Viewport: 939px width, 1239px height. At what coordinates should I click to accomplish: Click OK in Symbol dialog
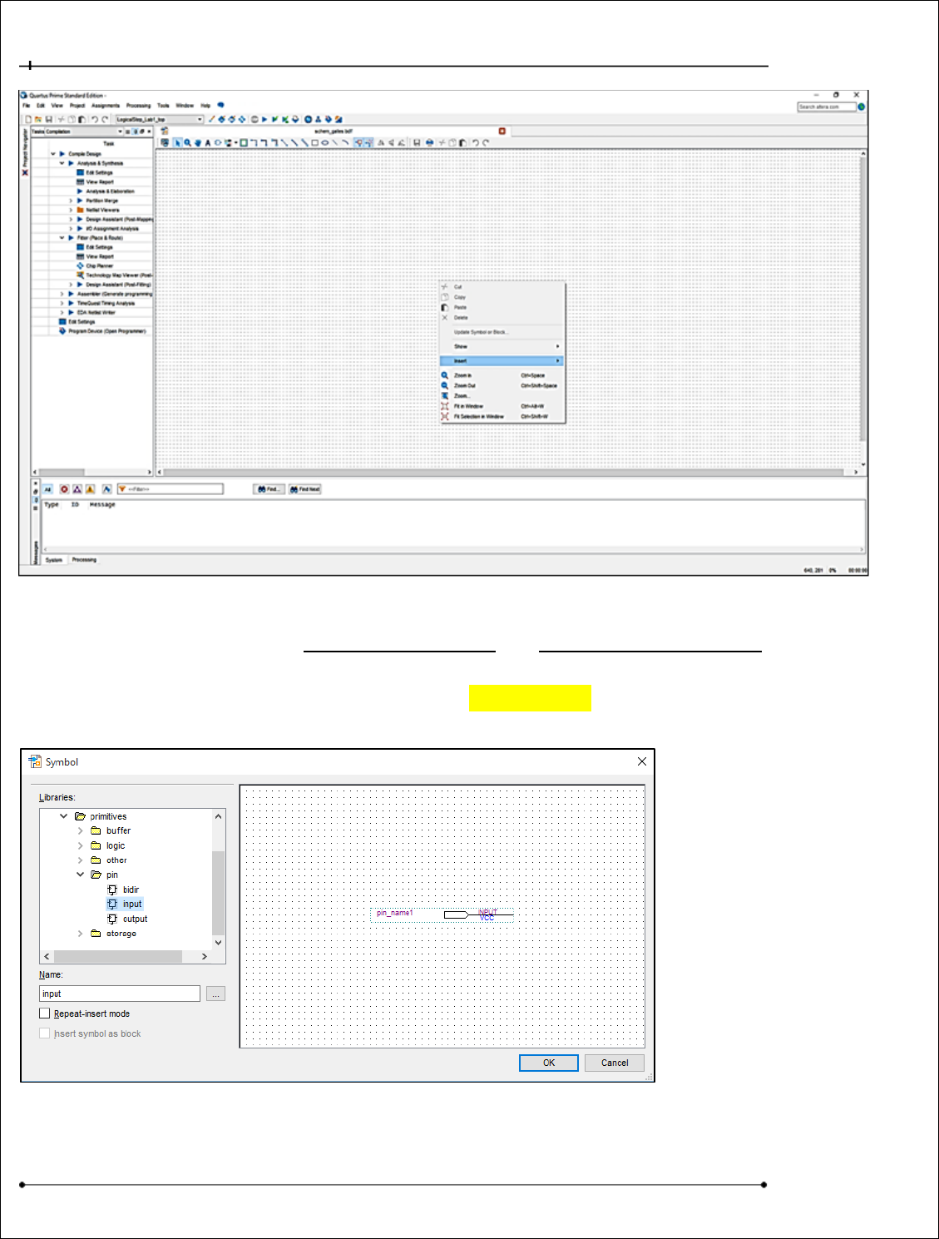coord(549,1063)
